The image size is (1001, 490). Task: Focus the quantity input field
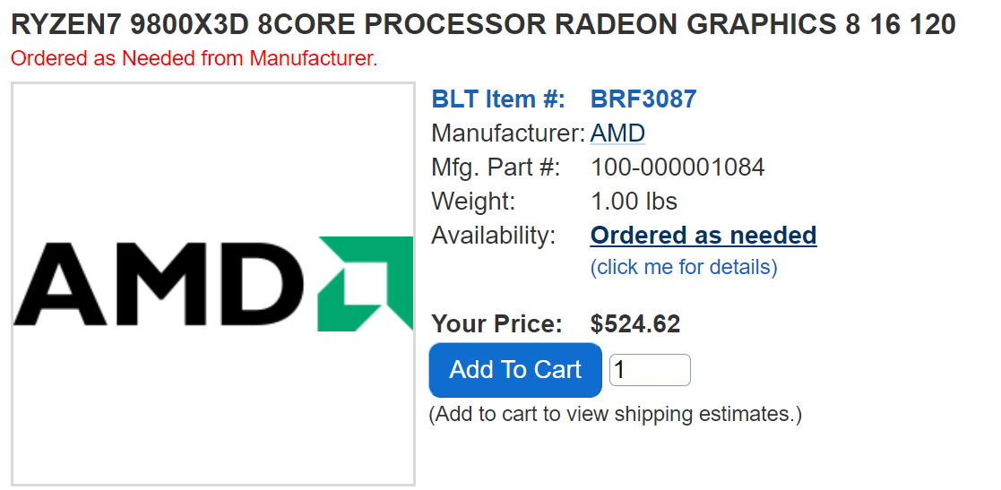(x=650, y=370)
